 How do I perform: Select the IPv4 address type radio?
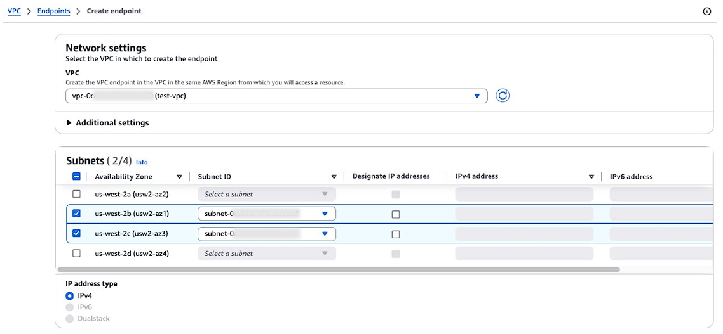click(70, 296)
